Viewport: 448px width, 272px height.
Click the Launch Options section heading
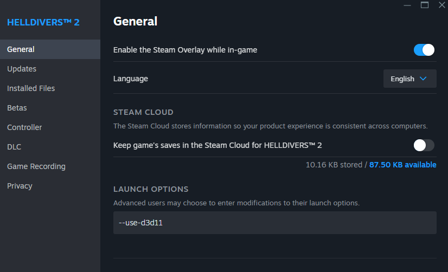pyautogui.click(x=151, y=189)
